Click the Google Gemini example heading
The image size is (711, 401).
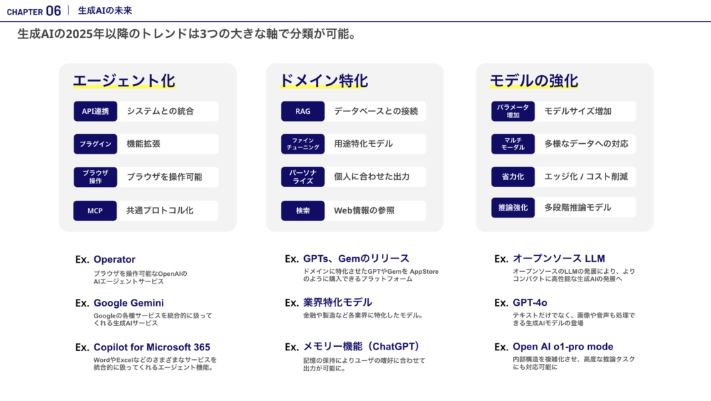point(128,303)
